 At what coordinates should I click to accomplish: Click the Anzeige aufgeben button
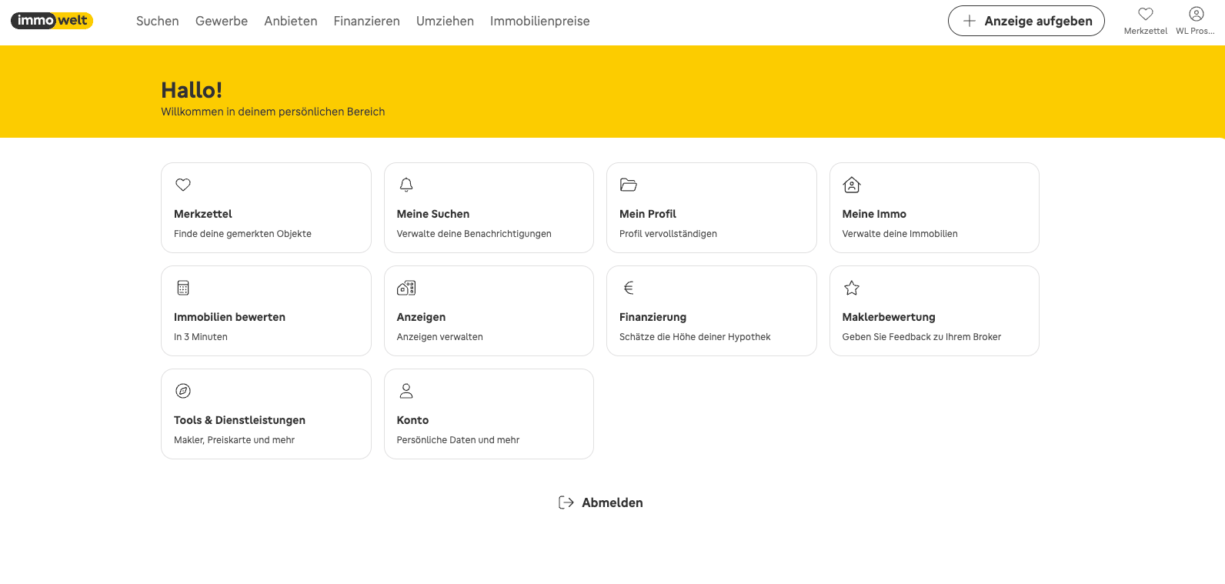[1026, 21]
